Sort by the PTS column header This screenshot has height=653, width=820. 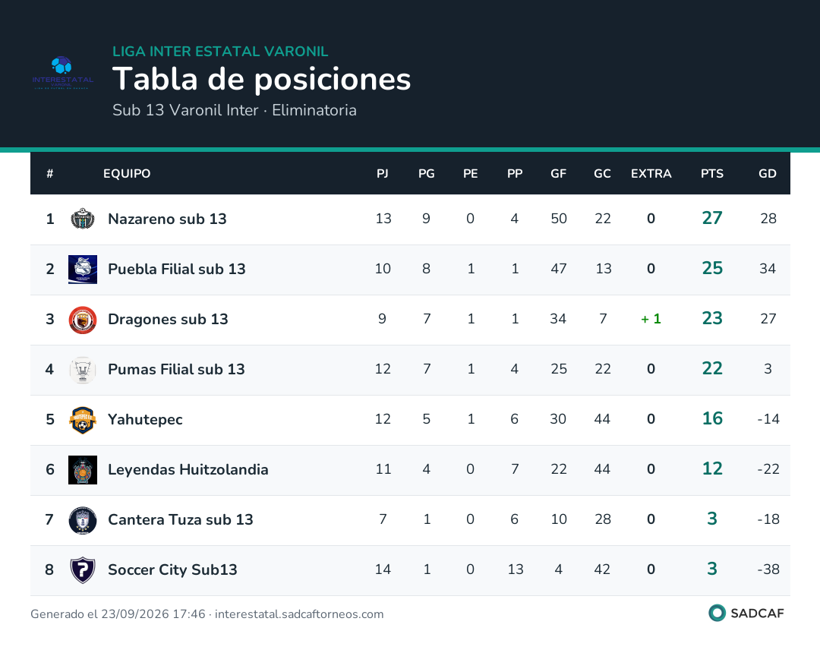(x=711, y=174)
